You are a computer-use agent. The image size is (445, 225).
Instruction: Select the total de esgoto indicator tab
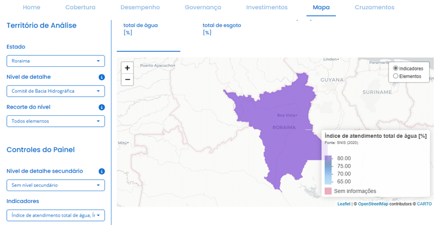(x=222, y=29)
